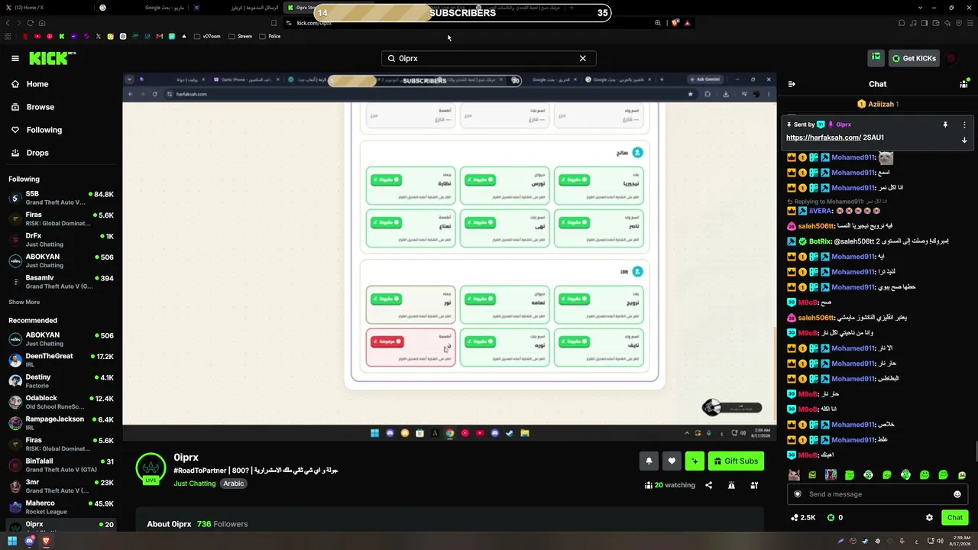Open followed channel S5B
The height and width of the screenshot is (550, 978).
coord(61,198)
